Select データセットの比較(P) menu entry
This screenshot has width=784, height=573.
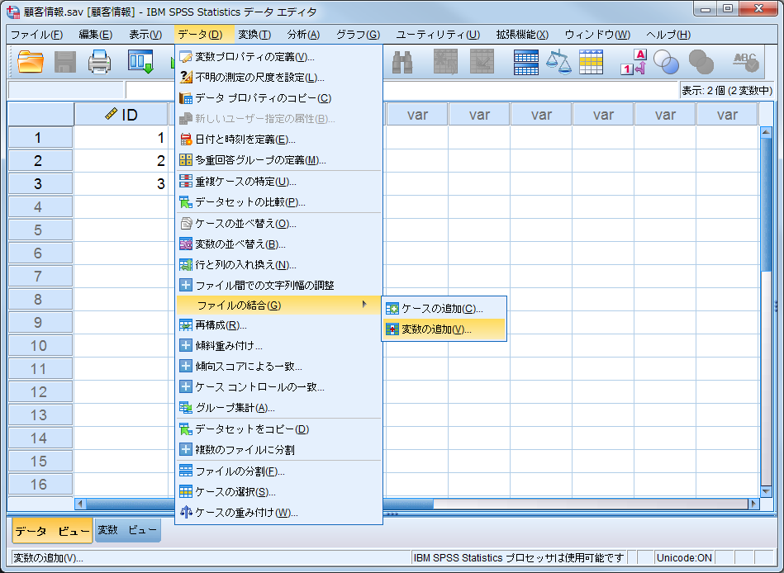point(278,201)
